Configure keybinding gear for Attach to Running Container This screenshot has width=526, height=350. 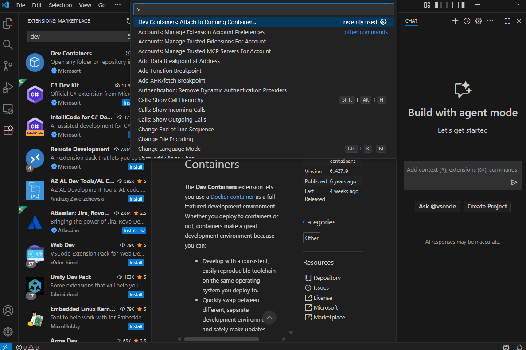(383, 22)
